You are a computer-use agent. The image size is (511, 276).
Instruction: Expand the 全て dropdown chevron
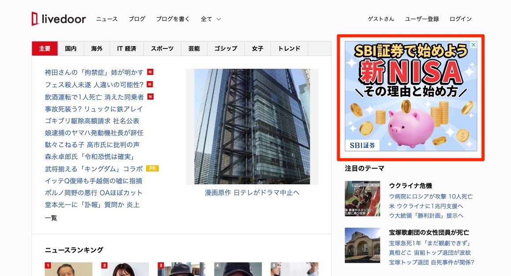[219, 19]
